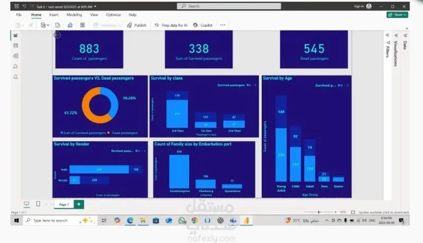The width and height of the screenshot is (423, 243).
Task: Click the Publish button in ribbon
Action: click(x=137, y=25)
